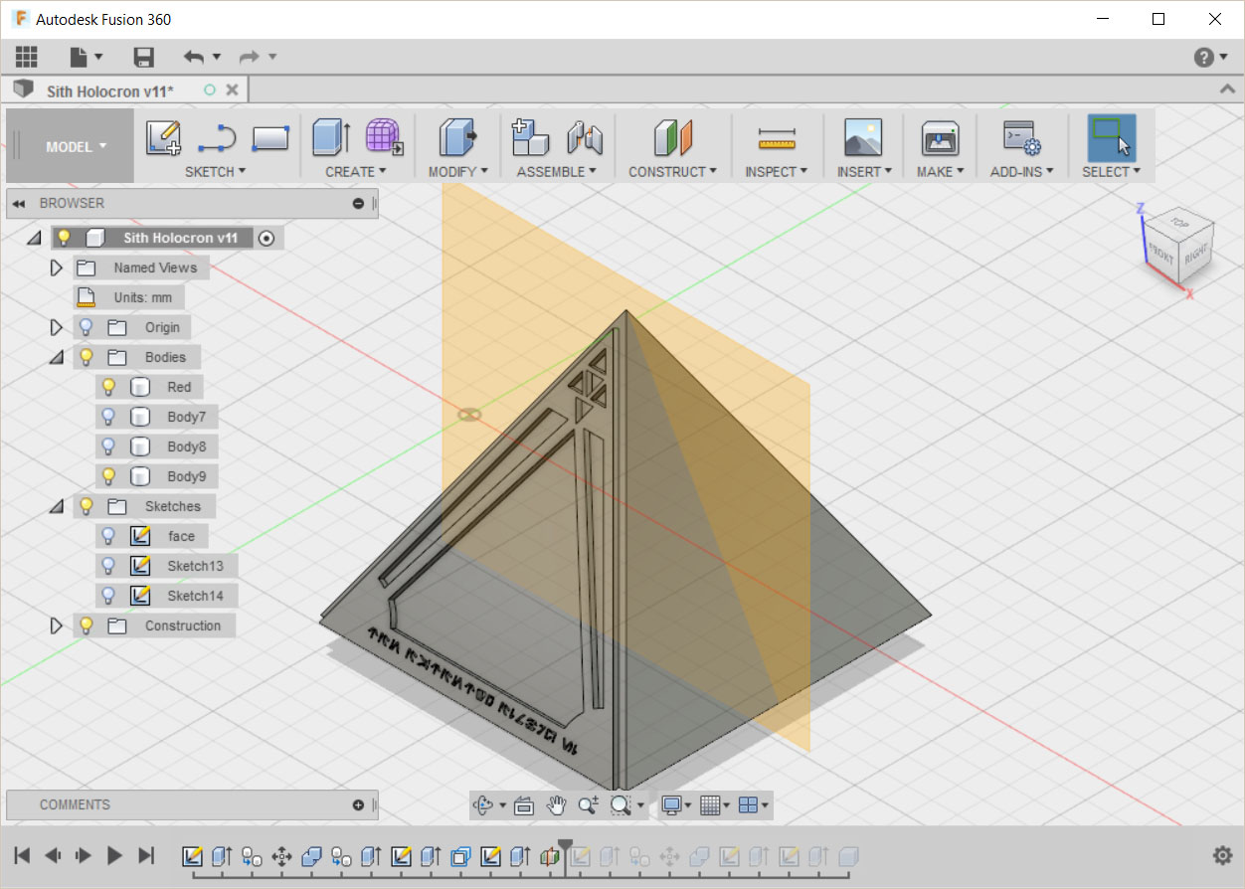Click the Look At icon
Image resolution: width=1245 pixels, height=889 pixels.
[x=524, y=805]
